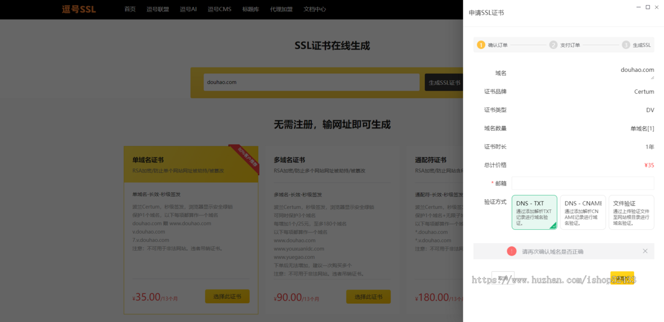Visit the 代理加盟 navigation item
664x322 pixels.
point(282,9)
